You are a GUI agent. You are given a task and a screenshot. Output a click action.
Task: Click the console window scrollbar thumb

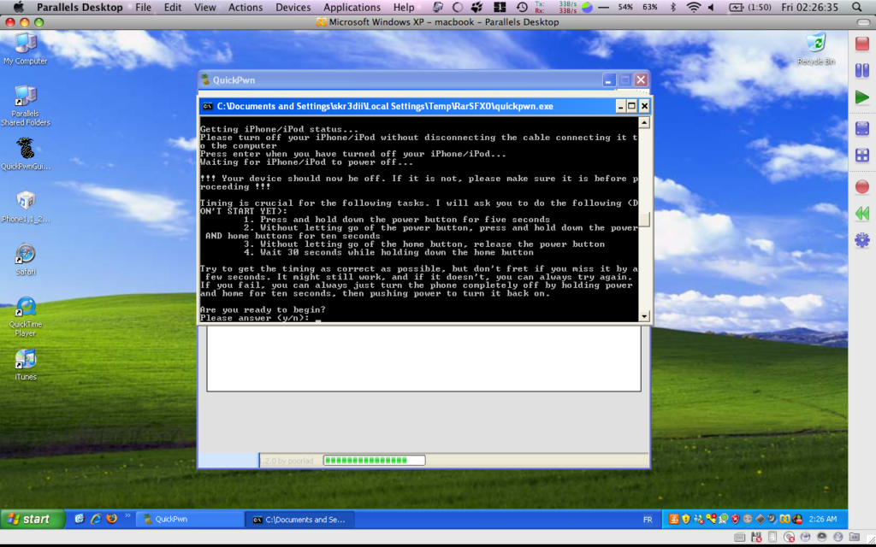[x=644, y=220]
